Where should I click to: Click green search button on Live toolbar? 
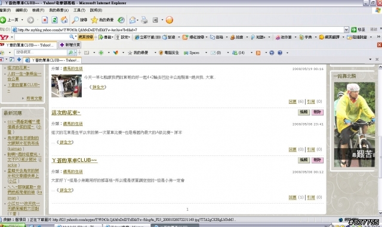pyautogui.click(x=70, y=53)
